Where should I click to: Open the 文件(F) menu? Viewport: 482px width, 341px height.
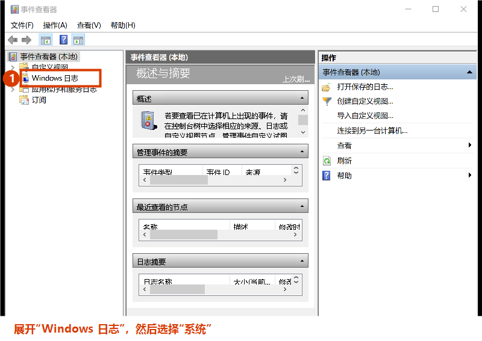(x=22, y=25)
